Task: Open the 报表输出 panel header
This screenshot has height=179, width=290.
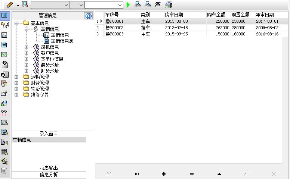Action: pos(49,168)
